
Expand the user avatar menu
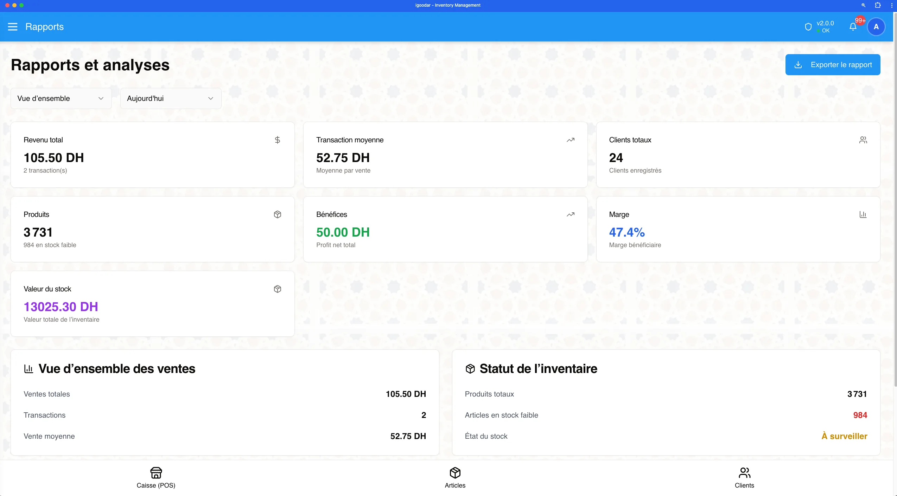tap(876, 27)
